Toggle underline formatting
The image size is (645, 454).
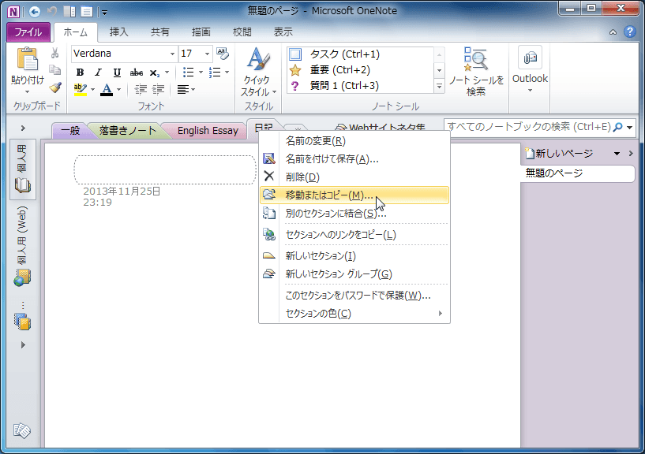pyautogui.click(x=117, y=73)
